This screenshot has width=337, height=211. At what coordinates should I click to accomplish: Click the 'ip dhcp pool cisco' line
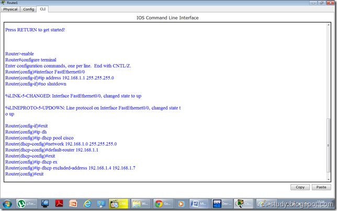(39, 138)
